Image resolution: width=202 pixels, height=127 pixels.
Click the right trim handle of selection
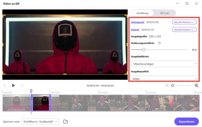tap(50, 103)
